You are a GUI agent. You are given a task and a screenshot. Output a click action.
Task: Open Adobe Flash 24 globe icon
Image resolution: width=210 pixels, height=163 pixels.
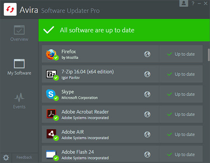pyautogui.click(x=147, y=154)
